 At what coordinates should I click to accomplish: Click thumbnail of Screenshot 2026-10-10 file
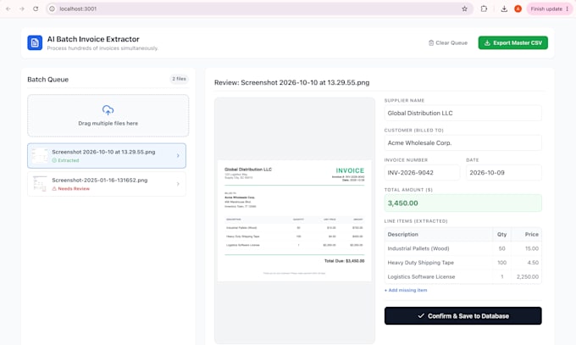point(40,156)
